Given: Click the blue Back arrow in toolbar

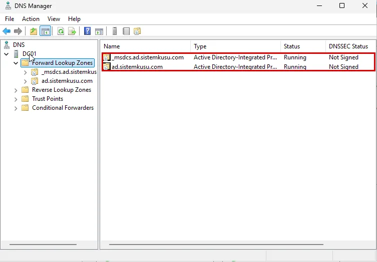Looking at the screenshot, I should pyautogui.click(x=7, y=31).
